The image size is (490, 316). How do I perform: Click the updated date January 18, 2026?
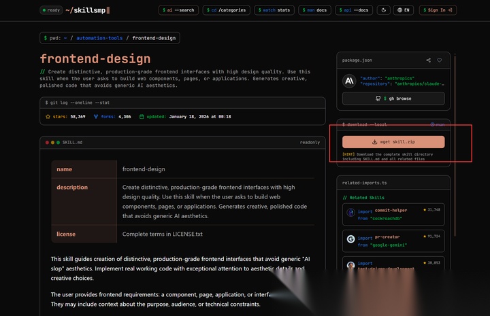(200, 117)
